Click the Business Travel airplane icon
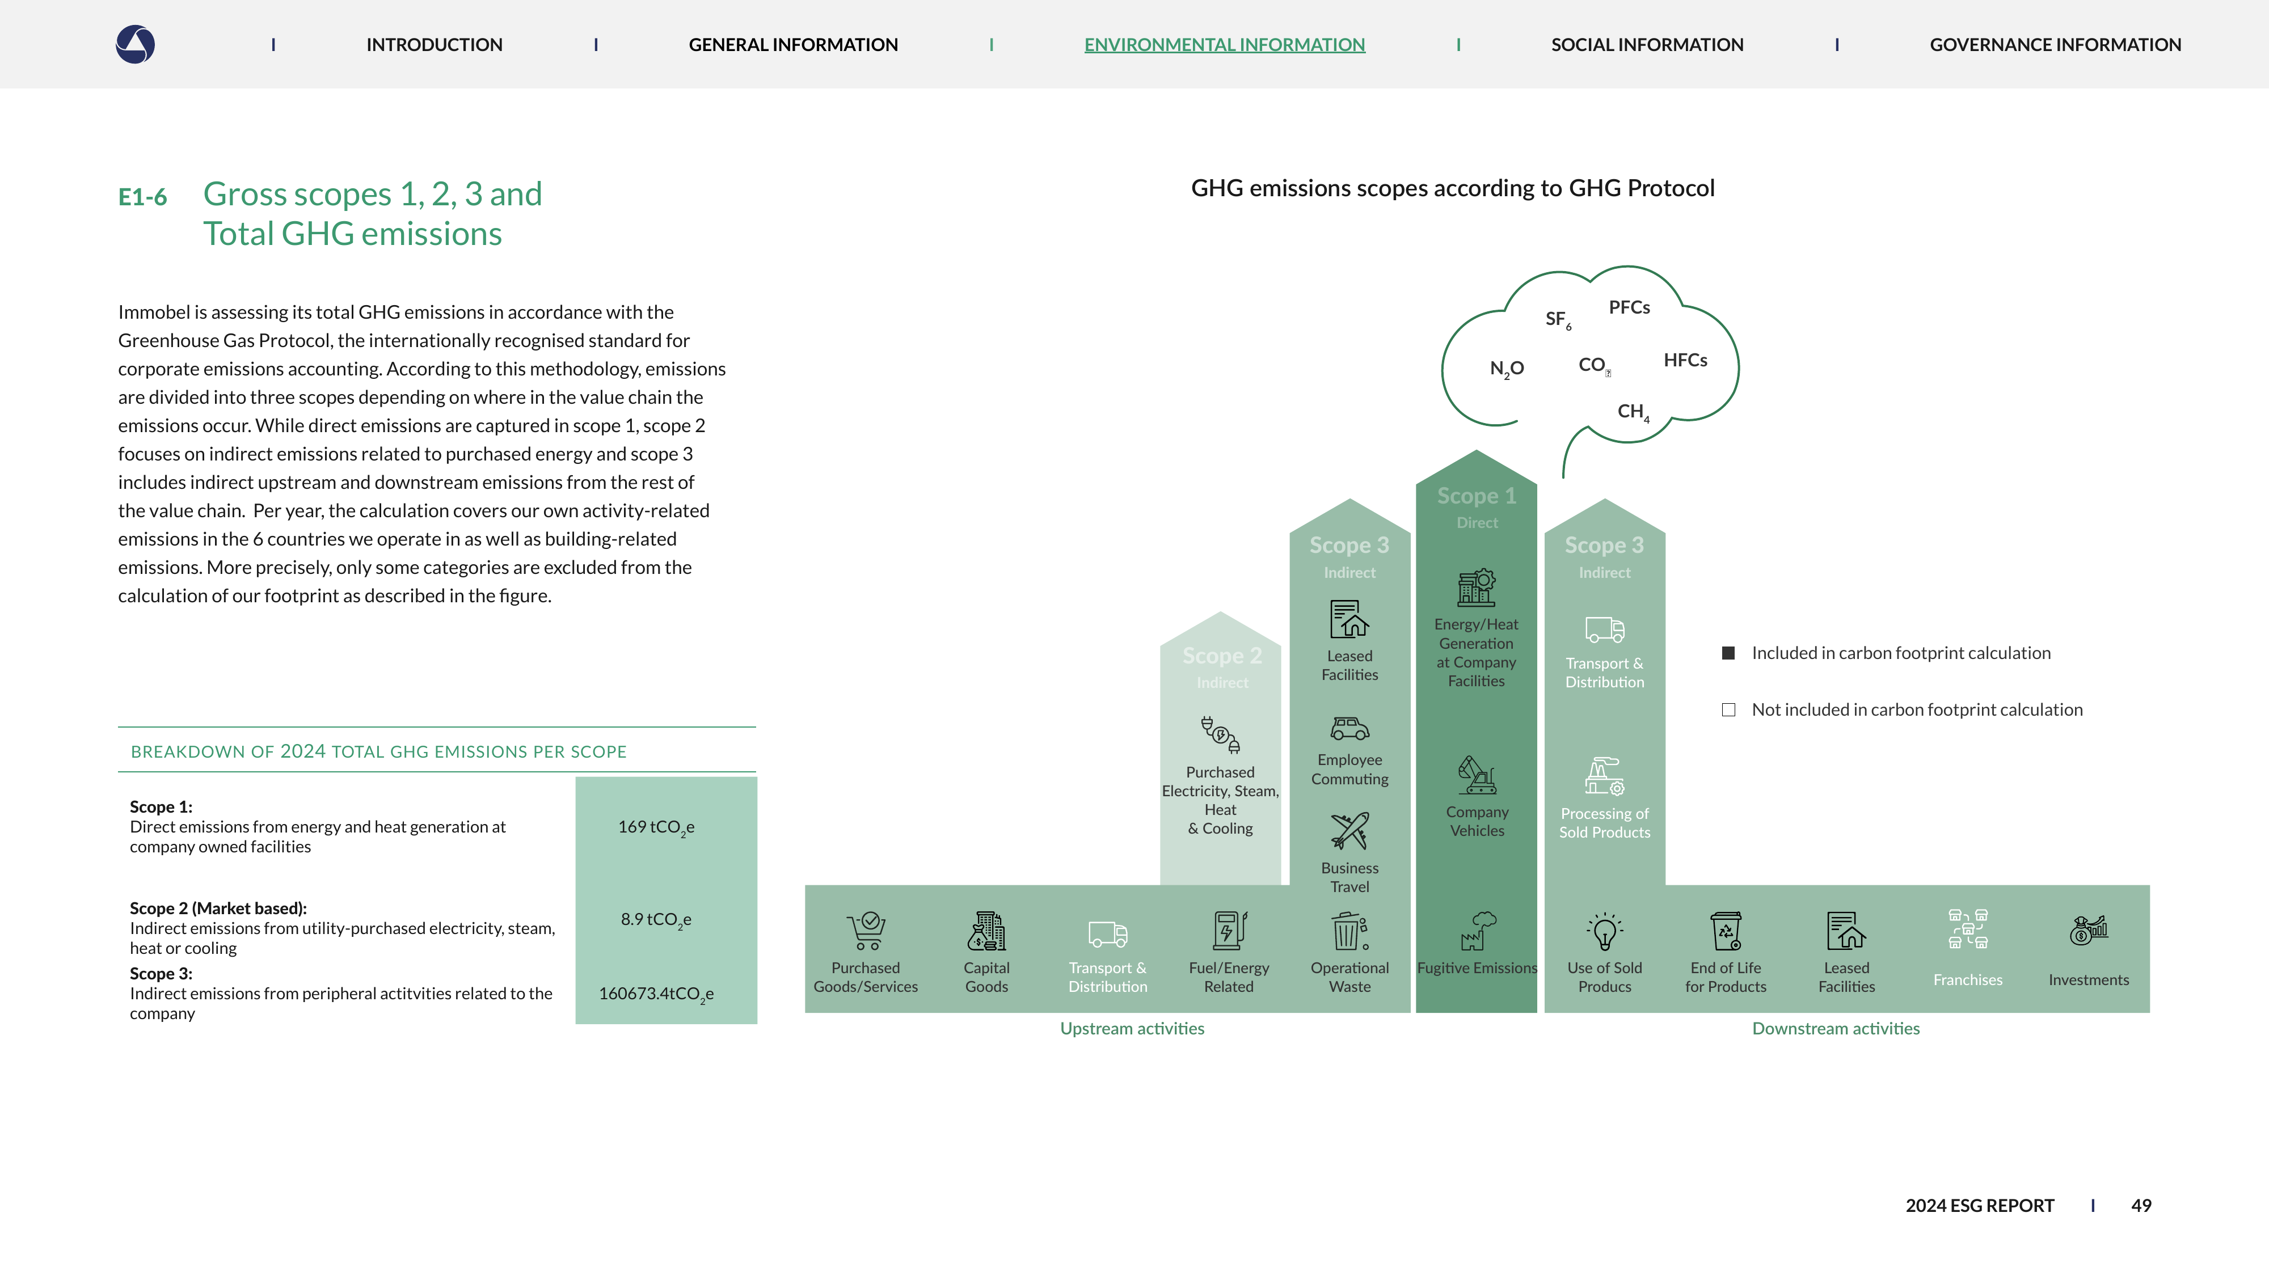This screenshot has width=2269, height=1276. (1349, 831)
